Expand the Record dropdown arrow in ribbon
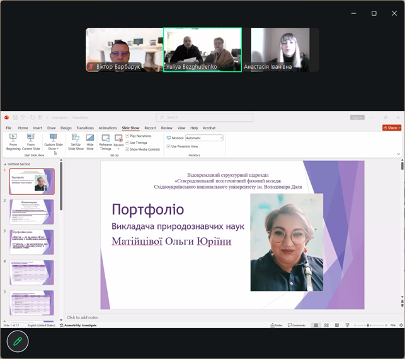This screenshot has height=359, width=405. [118, 149]
